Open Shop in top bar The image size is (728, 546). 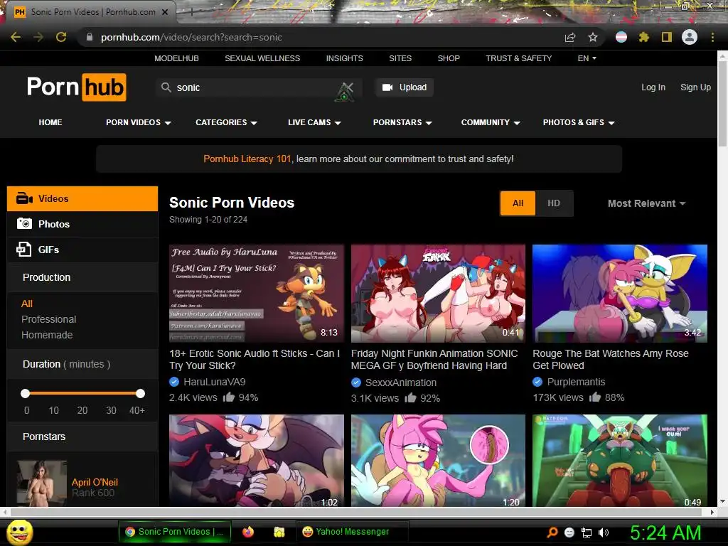pyautogui.click(x=449, y=58)
